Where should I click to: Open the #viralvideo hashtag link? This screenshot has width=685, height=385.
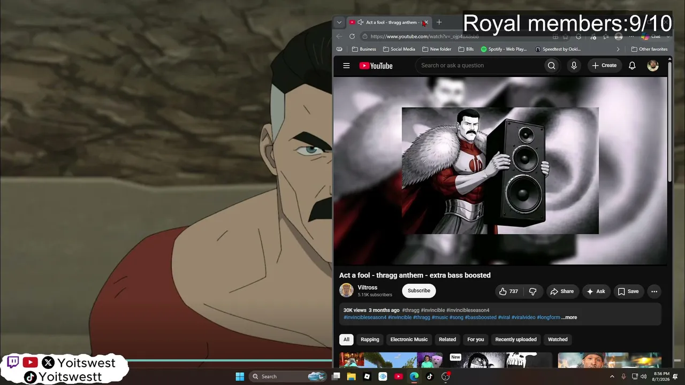point(523,318)
